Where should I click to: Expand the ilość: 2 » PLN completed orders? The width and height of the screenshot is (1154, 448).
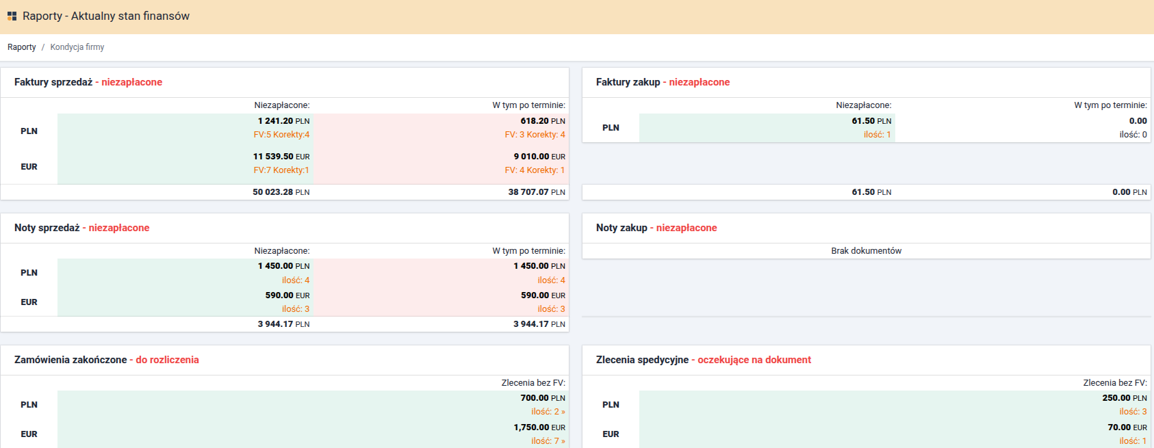(x=548, y=412)
